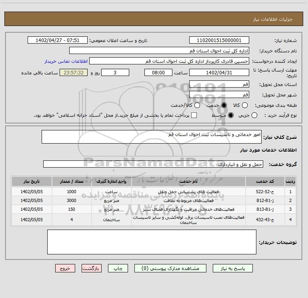Image resolution: width=308 pixels, height=298 pixels.
Task: Click the شماره نیاز number field
Action: click(219, 40)
